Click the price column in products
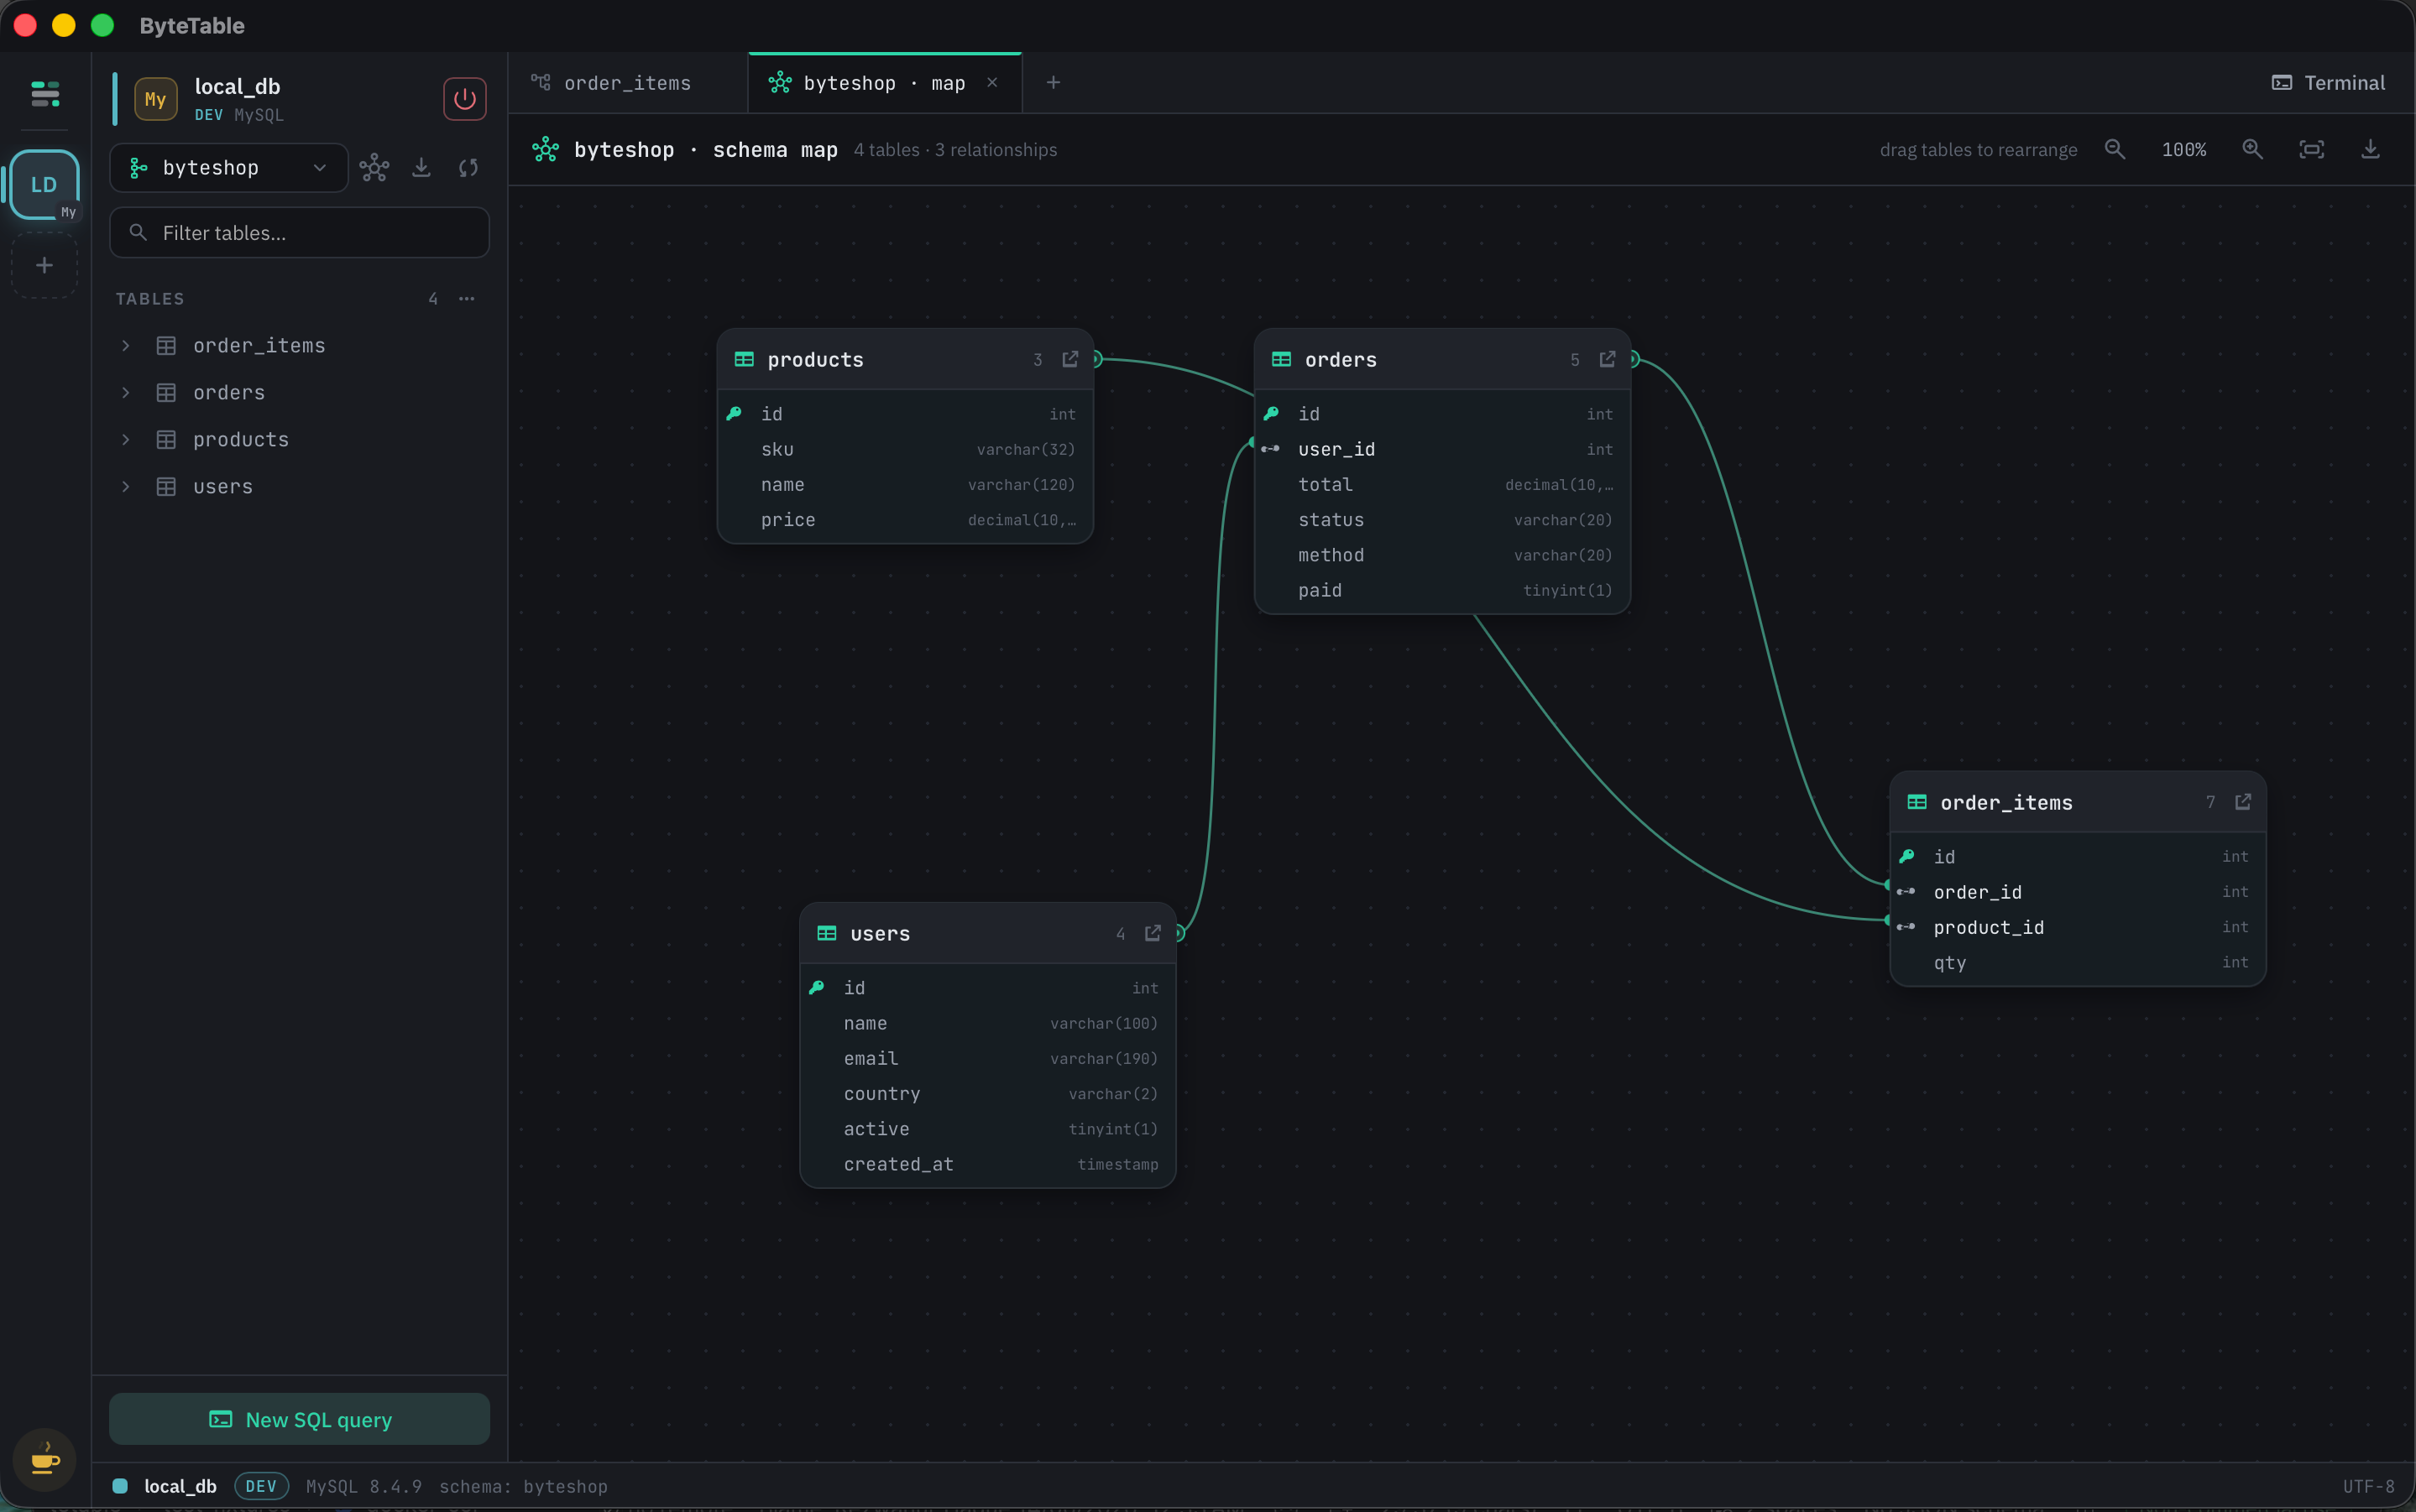 coord(904,520)
